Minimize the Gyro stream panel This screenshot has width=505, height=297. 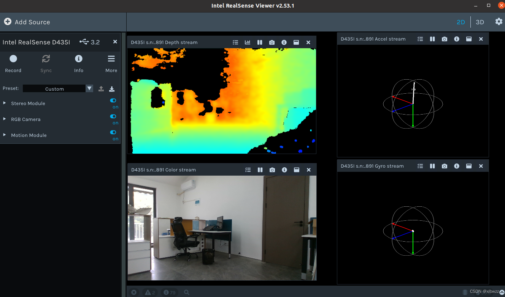point(469,166)
